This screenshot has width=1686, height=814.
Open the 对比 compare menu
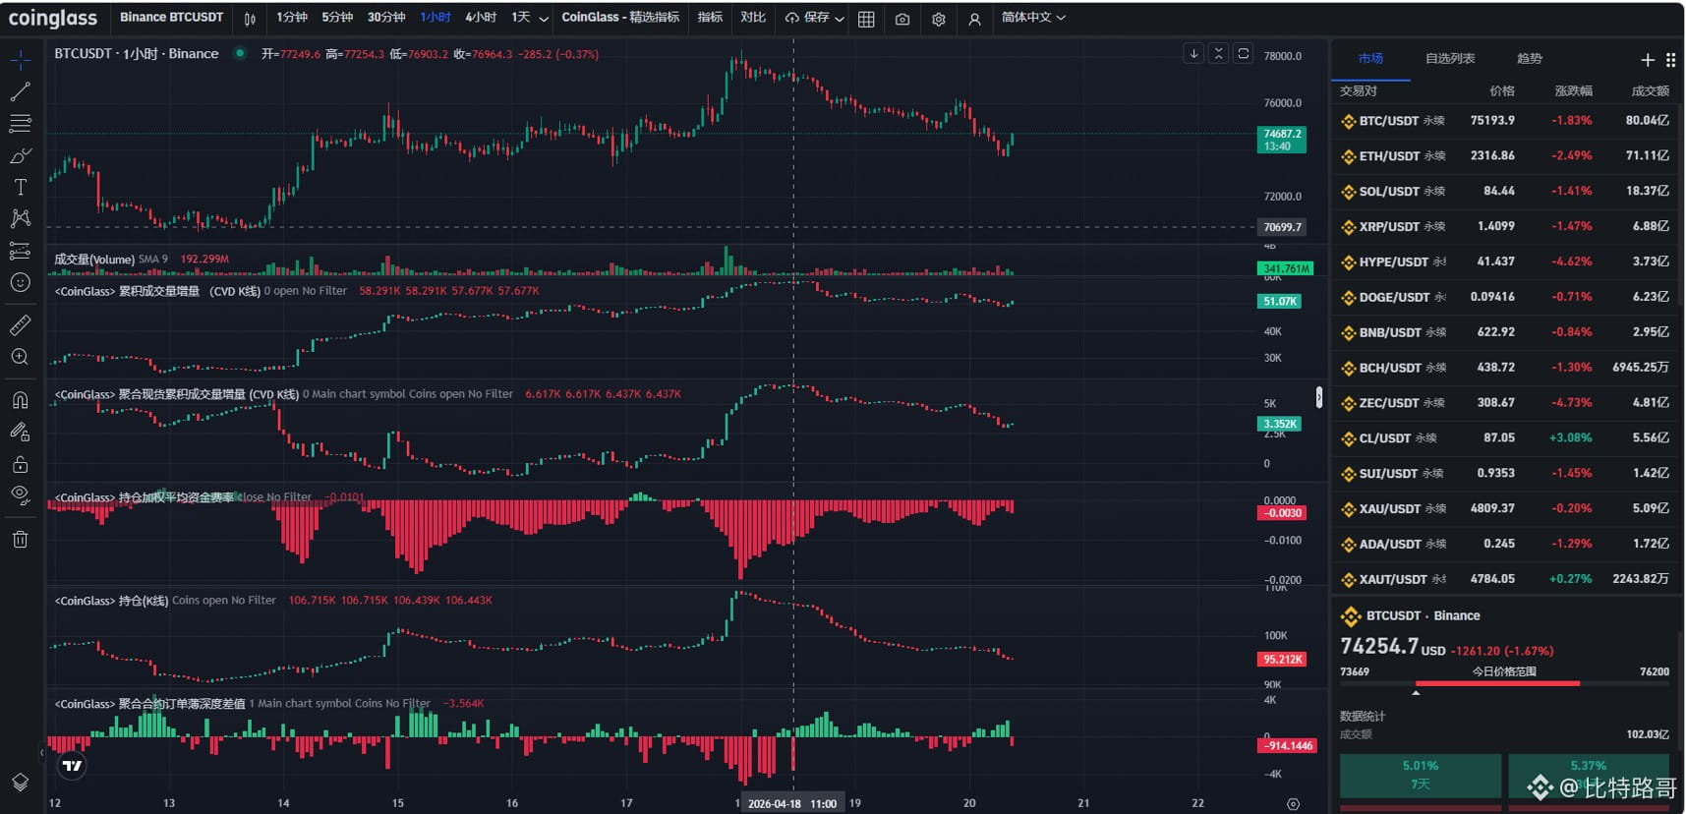(x=753, y=18)
